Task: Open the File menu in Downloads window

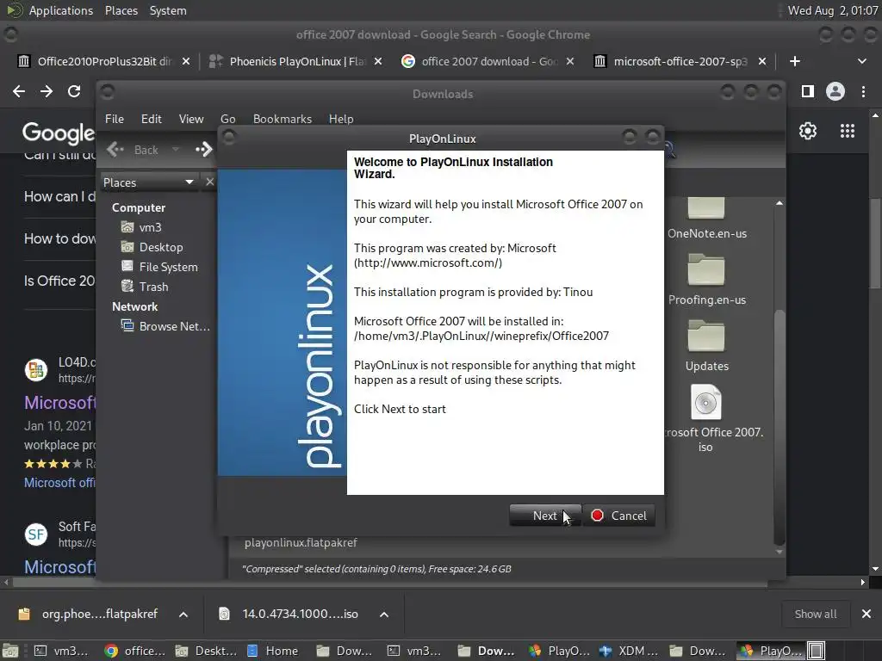Action: click(x=115, y=119)
